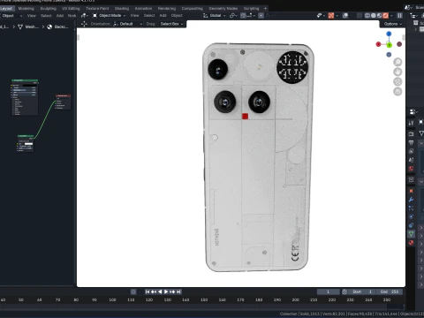Click the zoom view magnifier gizmo
Image resolution: width=424 pixels, height=318 pixels.
tap(397, 62)
